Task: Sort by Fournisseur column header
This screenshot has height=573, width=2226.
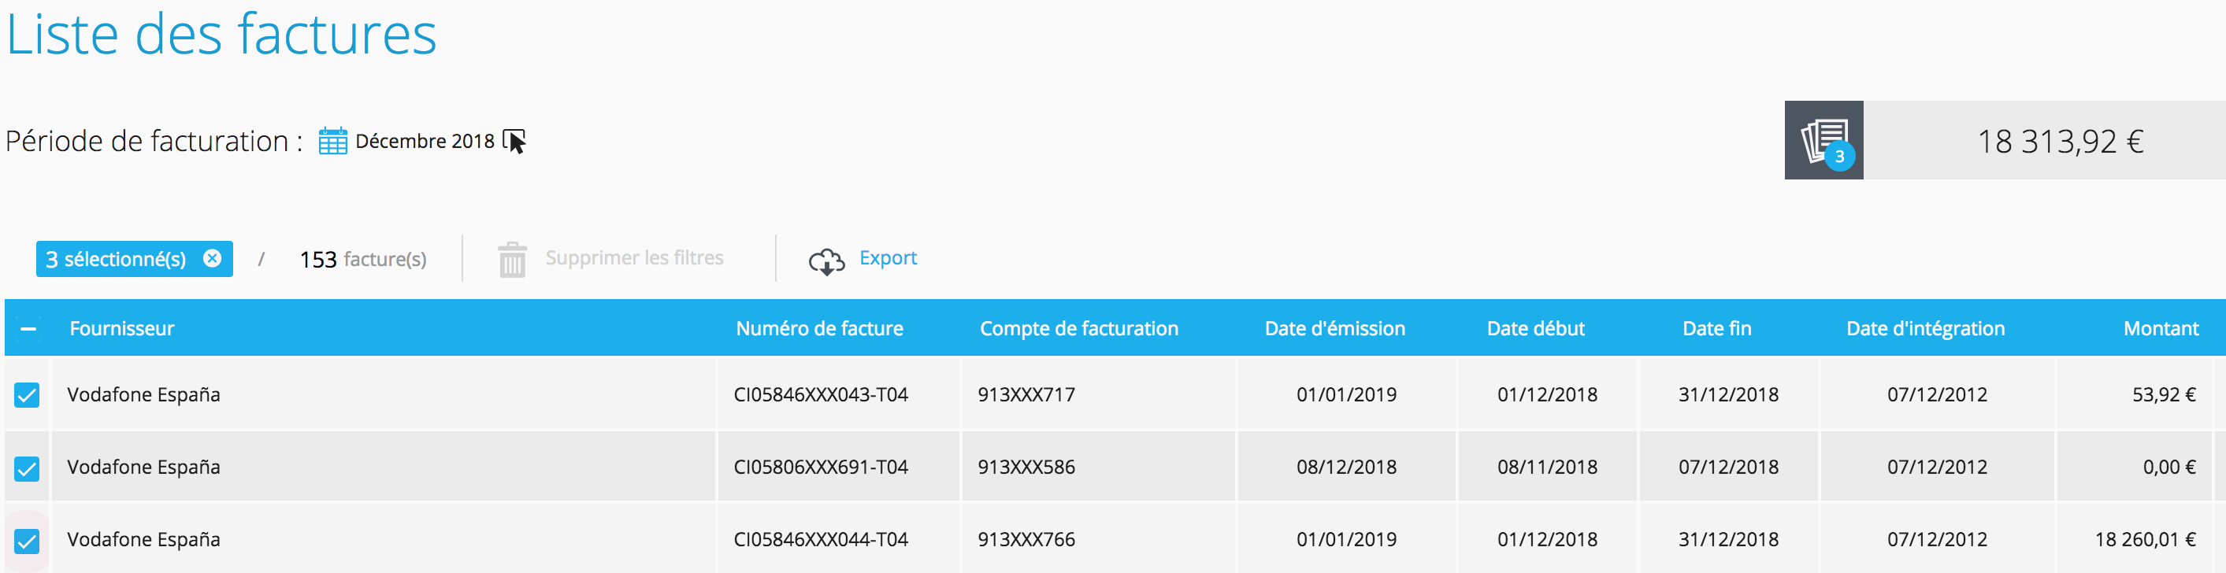Action: (x=122, y=329)
